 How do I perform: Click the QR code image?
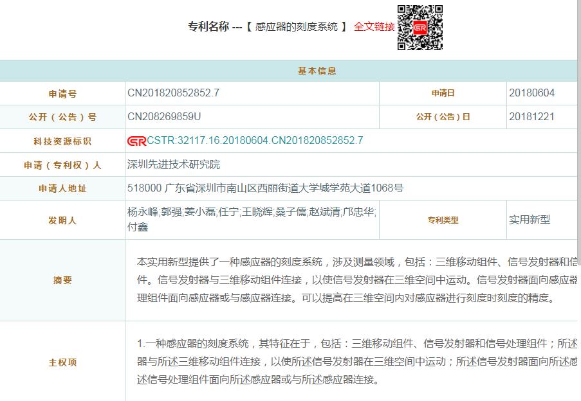tap(420, 28)
